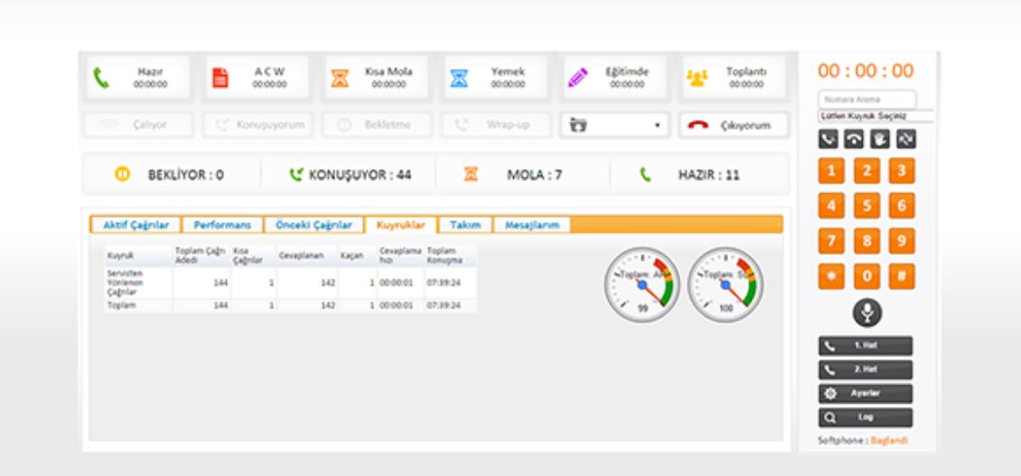
Task: Toggle the microphone mute button
Action: [866, 313]
